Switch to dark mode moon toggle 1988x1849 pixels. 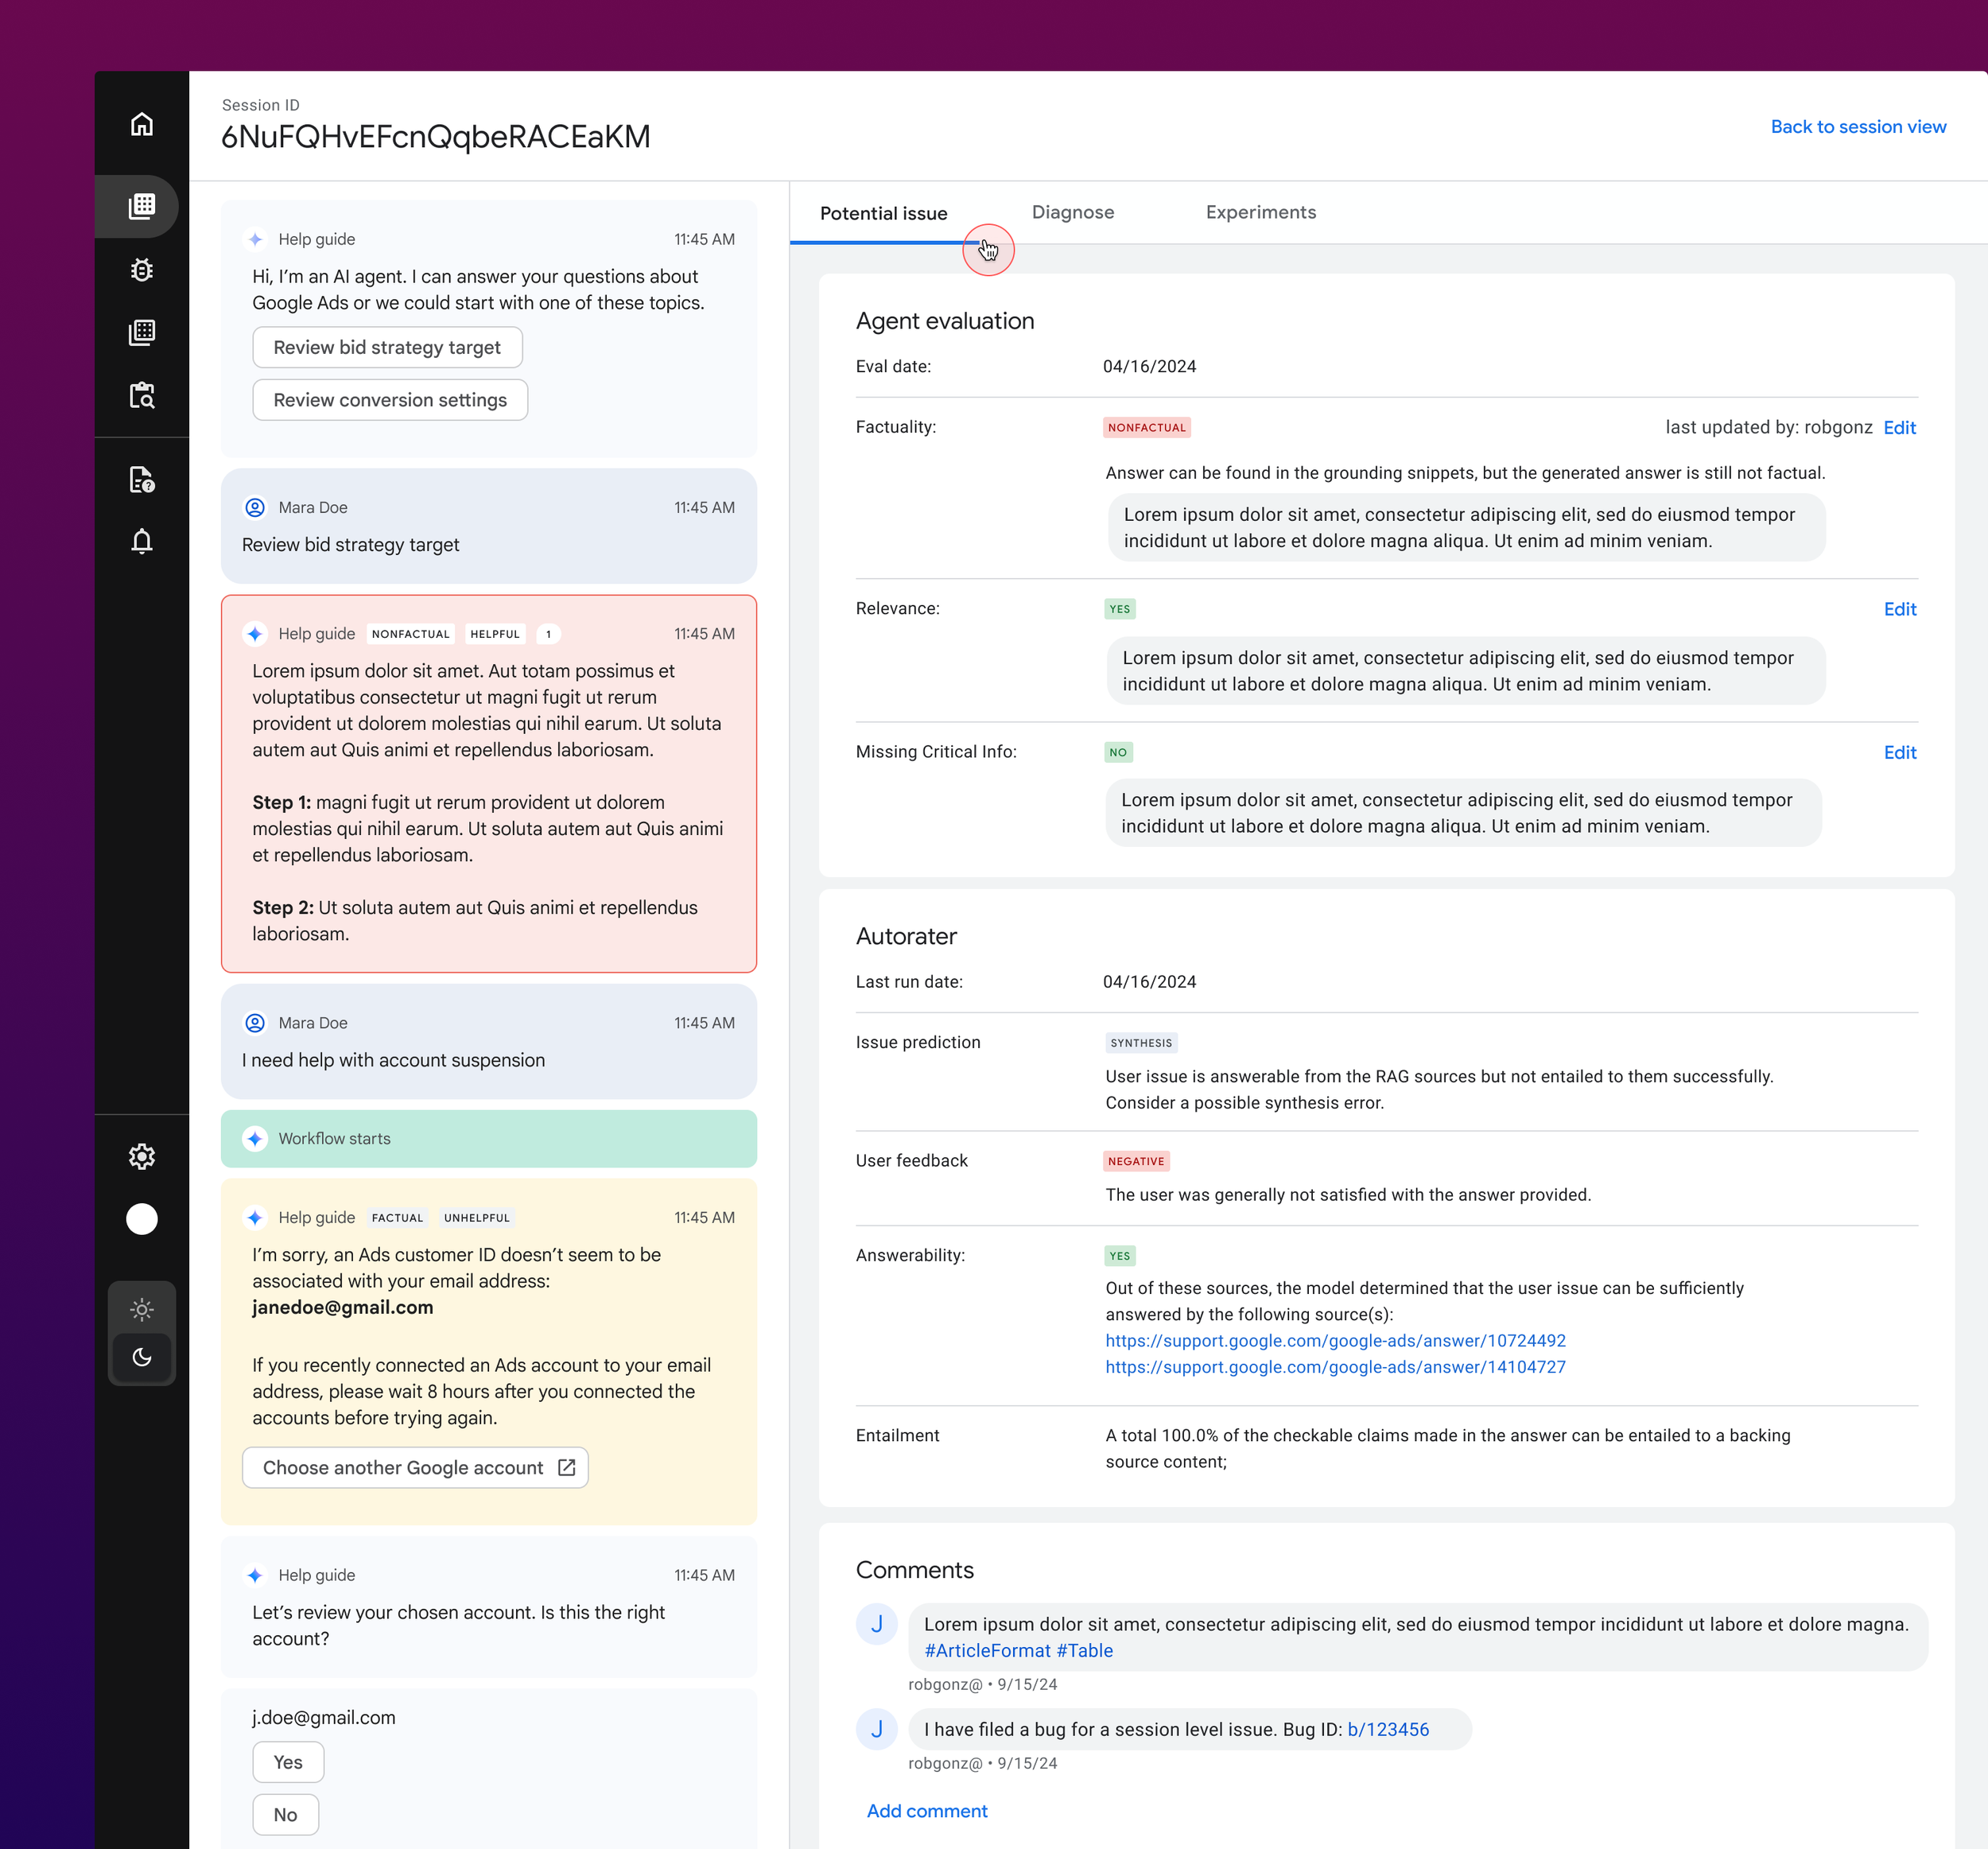(x=142, y=1357)
